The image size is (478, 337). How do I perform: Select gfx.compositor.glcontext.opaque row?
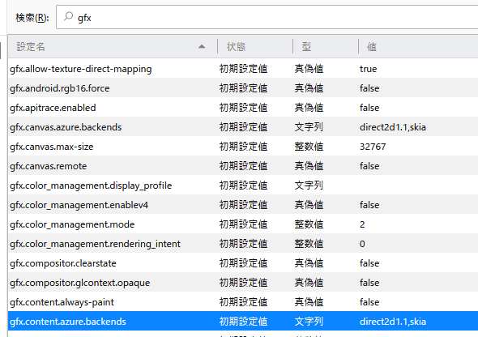coord(243,283)
